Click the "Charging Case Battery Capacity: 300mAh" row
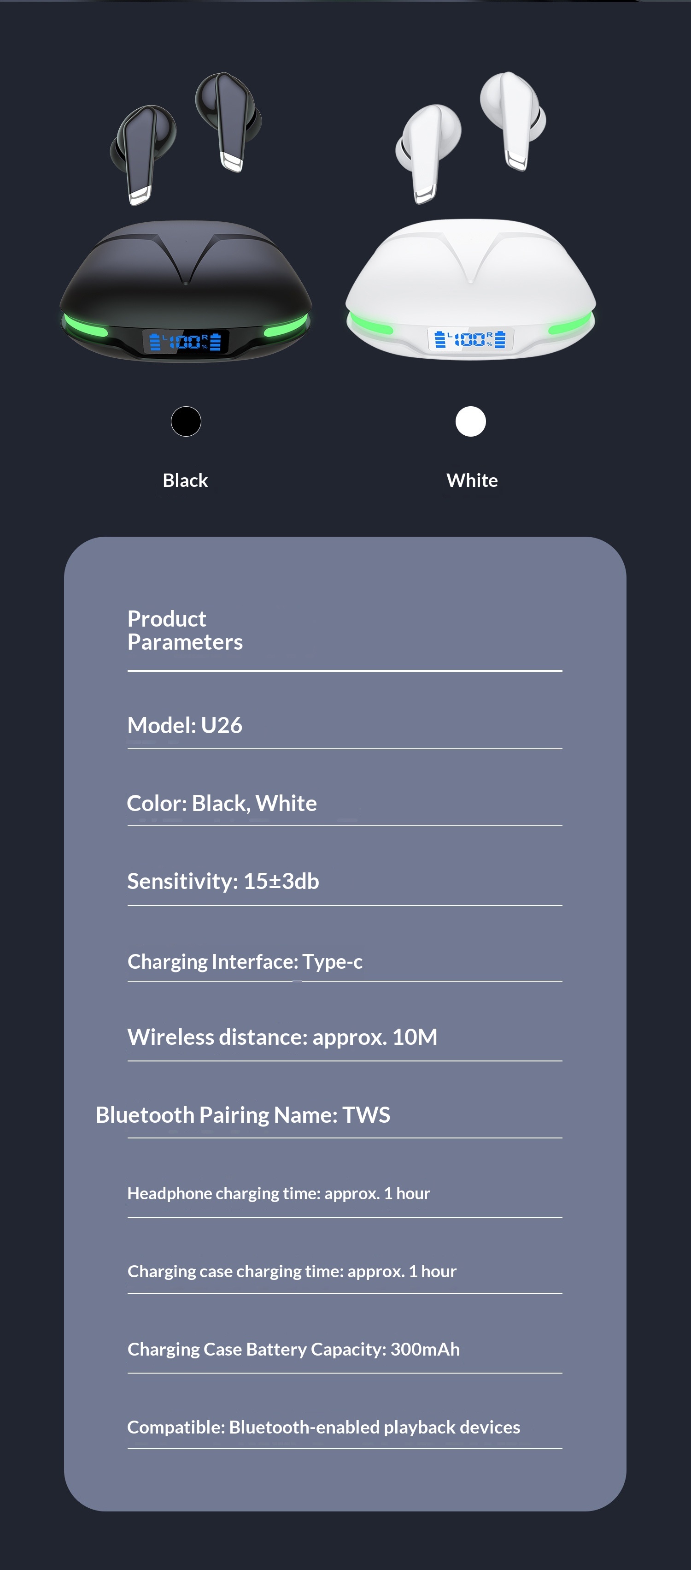The height and width of the screenshot is (1570, 691). 293,1350
